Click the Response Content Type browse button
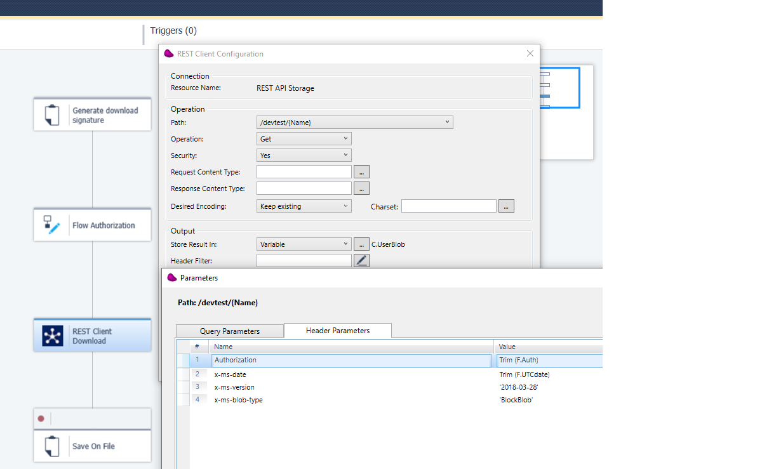Viewport: 769px width, 469px height. (361, 188)
